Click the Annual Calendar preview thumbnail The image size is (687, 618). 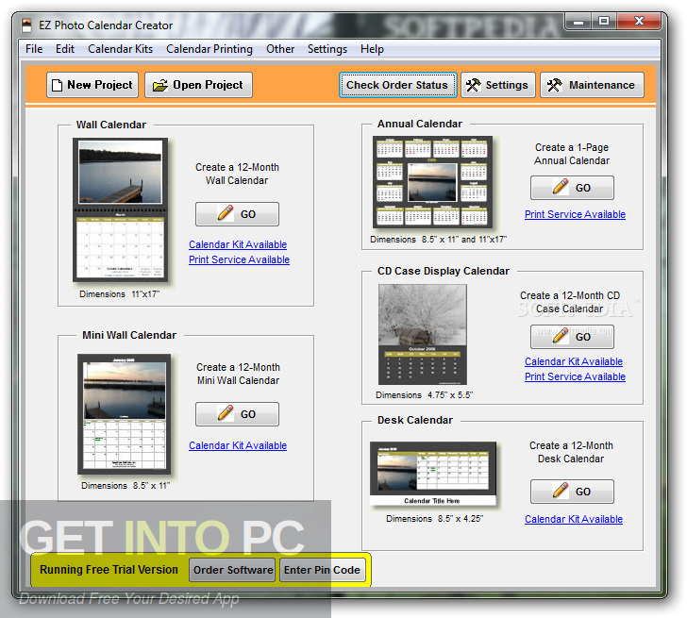click(433, 182)
